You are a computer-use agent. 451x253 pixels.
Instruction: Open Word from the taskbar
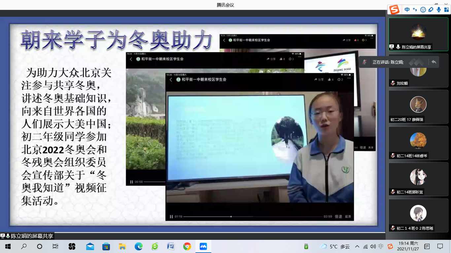pyautogui.click(x=171, y=246)
